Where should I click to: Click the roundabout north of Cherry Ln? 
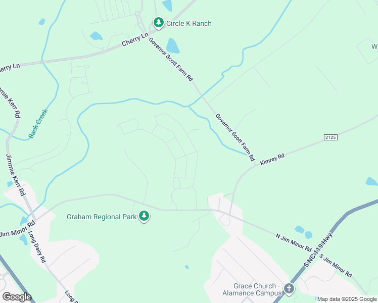pyautogui.click(x=137, y=14)
